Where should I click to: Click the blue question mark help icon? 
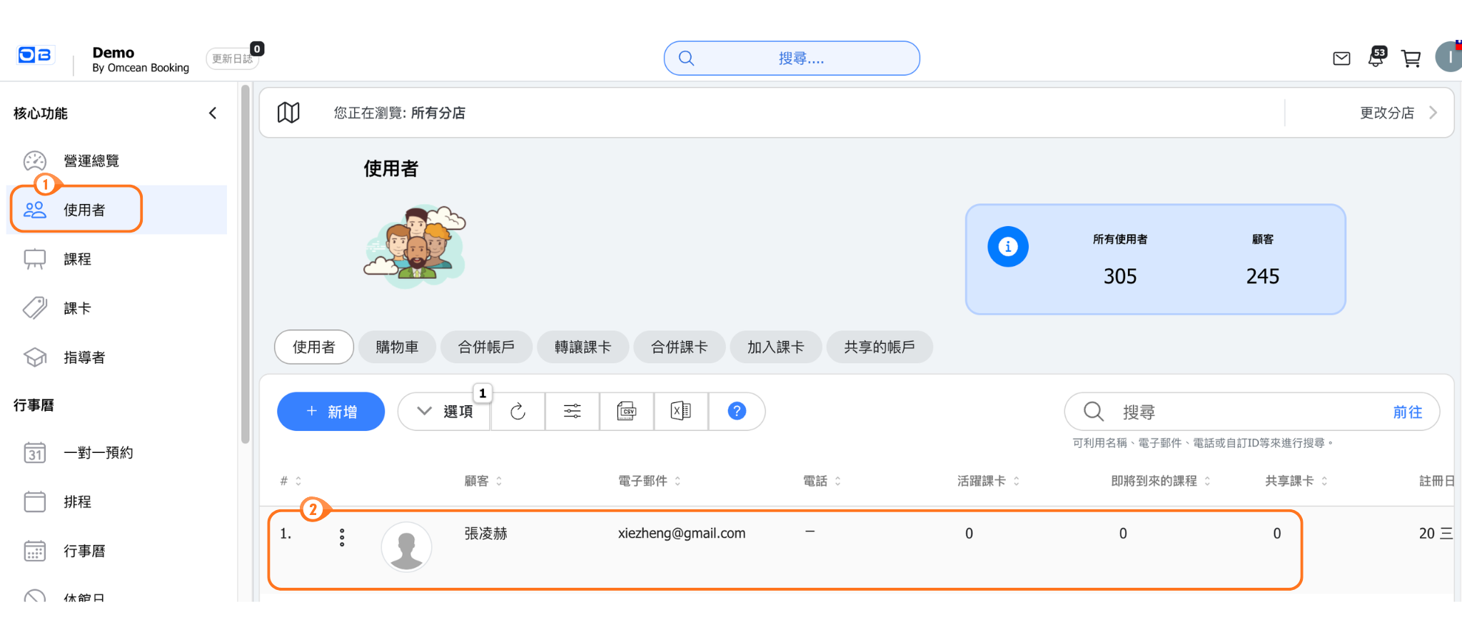736,412
